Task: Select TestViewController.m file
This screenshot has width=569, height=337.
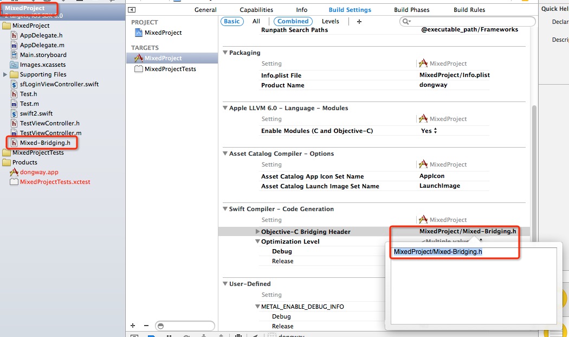Action: pyautogui.click(x=50, y=133)
